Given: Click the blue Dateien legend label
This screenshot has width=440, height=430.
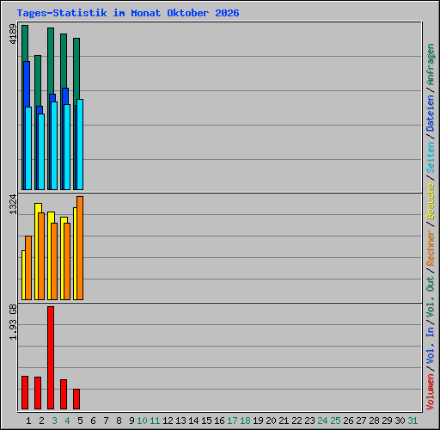Looking at the screenshot, I should tap(431, 114).
